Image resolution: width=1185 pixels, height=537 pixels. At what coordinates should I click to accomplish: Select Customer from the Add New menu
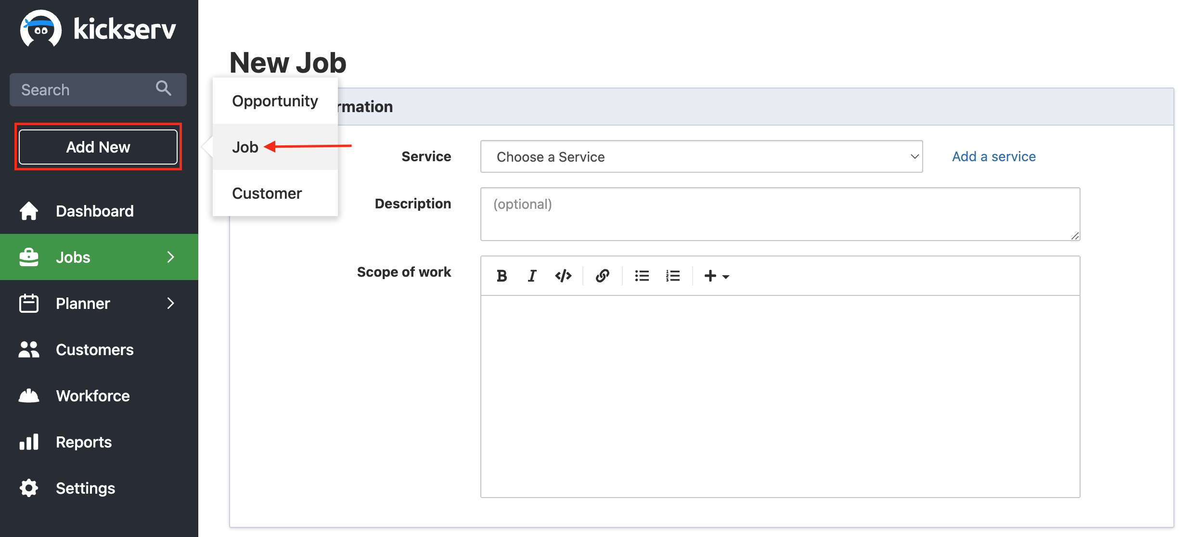tap(267, 193)
